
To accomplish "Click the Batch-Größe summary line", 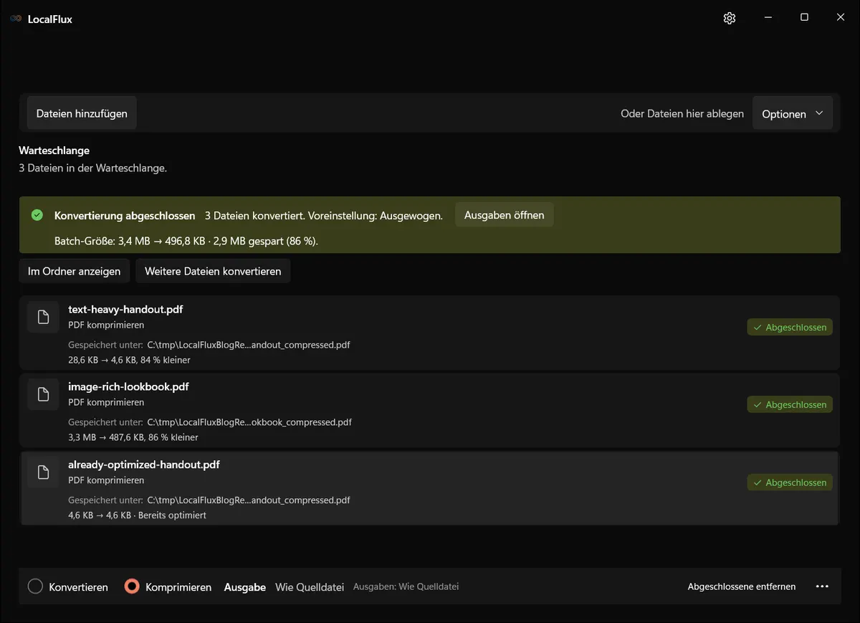I will click(x=186, y=241).
